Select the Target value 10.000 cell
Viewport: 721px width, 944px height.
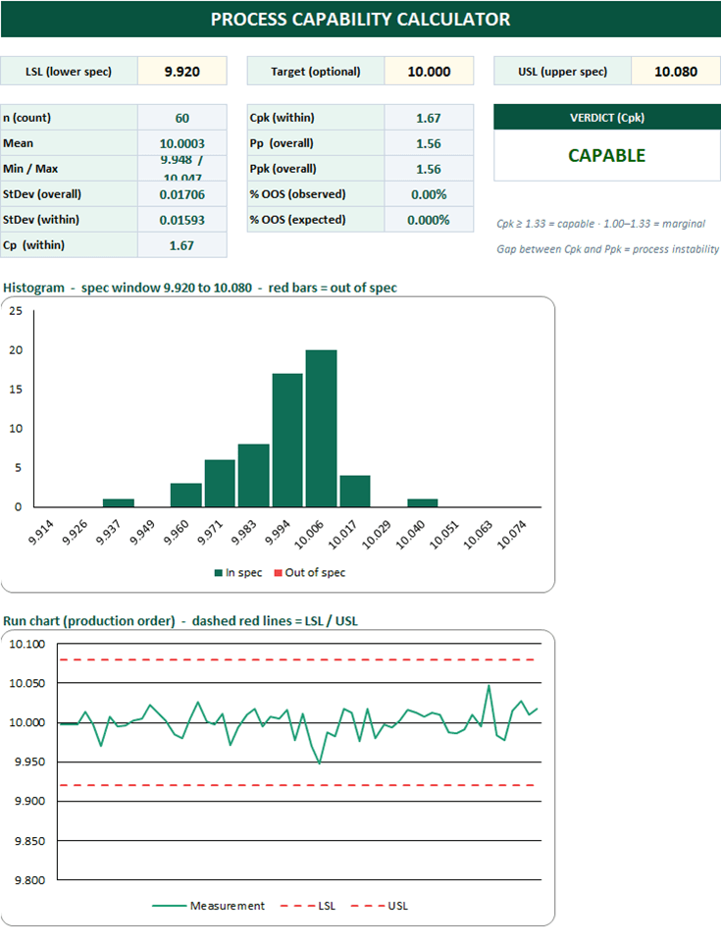click(x=429, y=71)
